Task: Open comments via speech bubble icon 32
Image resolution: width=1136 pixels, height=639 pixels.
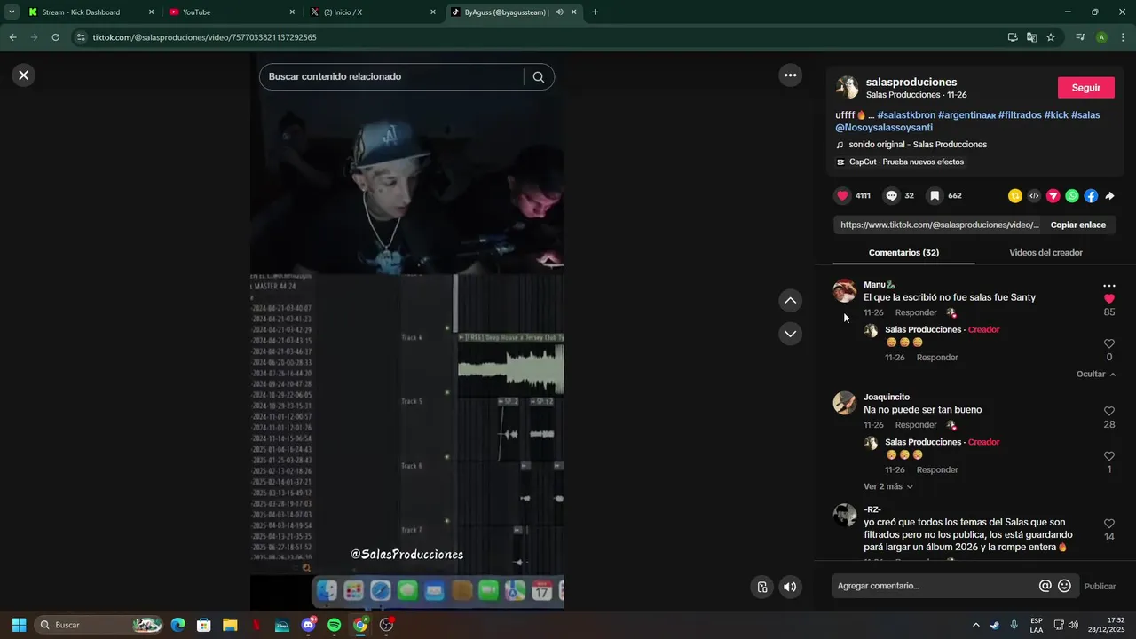Action: [x=891, y=196]
